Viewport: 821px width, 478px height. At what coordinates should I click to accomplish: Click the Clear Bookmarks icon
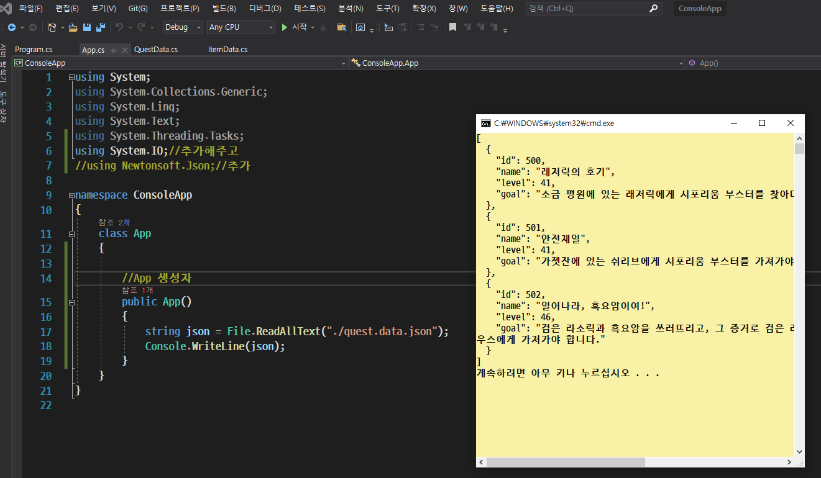click(493, 27)
